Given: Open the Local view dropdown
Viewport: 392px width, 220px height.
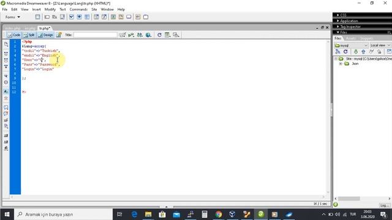Looking at the screenshot, I should (x=380, y=45).
